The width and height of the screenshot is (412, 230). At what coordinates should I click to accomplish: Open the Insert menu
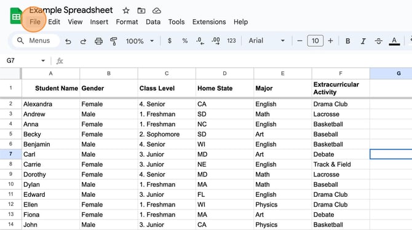click(x=99, y=22)
